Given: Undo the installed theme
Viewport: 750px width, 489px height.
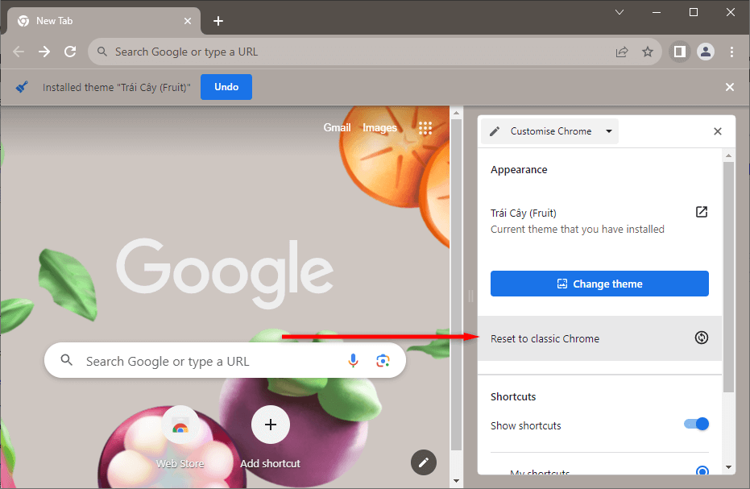Looking at the screenshot, I should coord(226,87).
